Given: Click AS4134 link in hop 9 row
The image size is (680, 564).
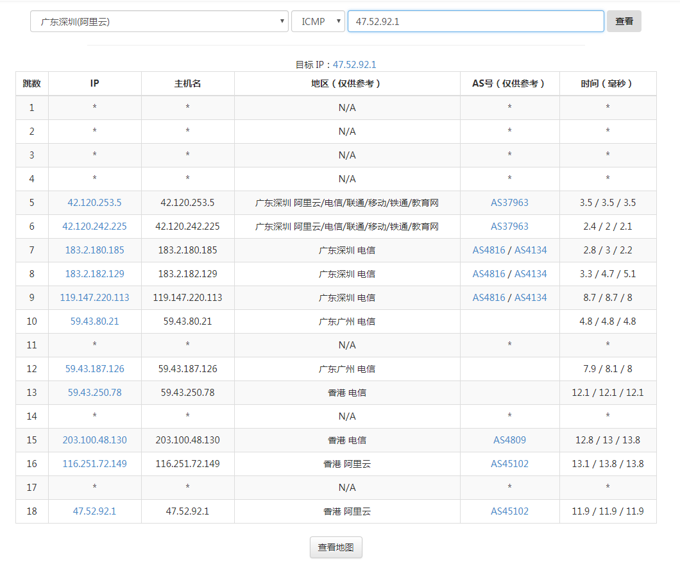Looking at the screenshot, I should 531,298.
